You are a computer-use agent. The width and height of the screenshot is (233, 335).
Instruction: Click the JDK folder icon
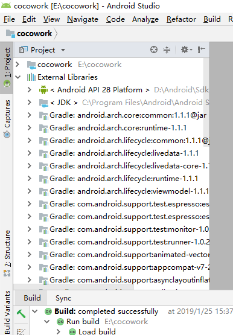click(x=43, y=103)
